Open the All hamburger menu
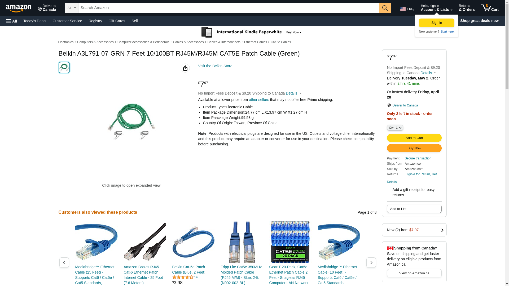This screenshot has width=509, height=286. 12,21
